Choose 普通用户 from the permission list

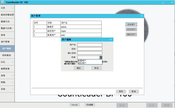[x=82, y=61]
